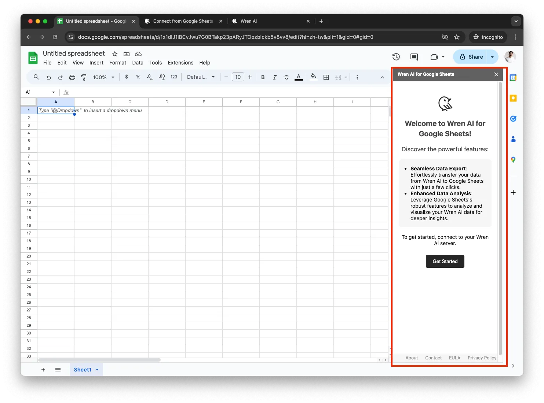Decrease font size with minus button
The image size is (544, 403).
click(226, 77)
